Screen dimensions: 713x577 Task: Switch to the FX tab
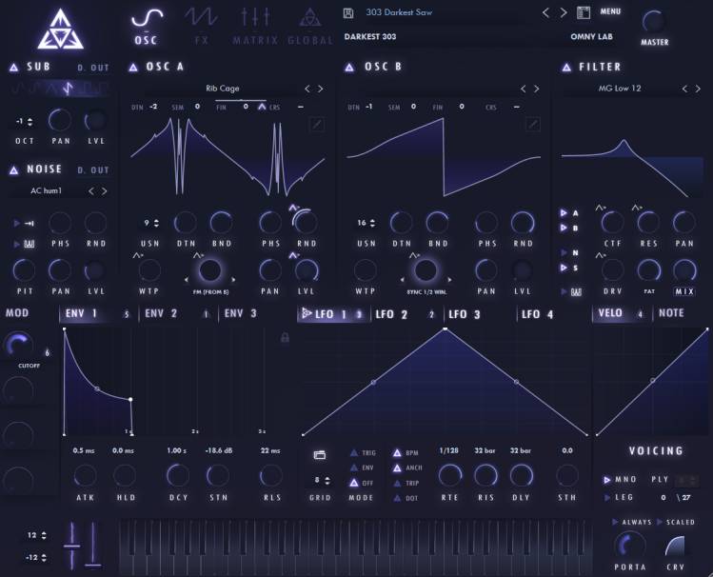(x=201, y=25)
